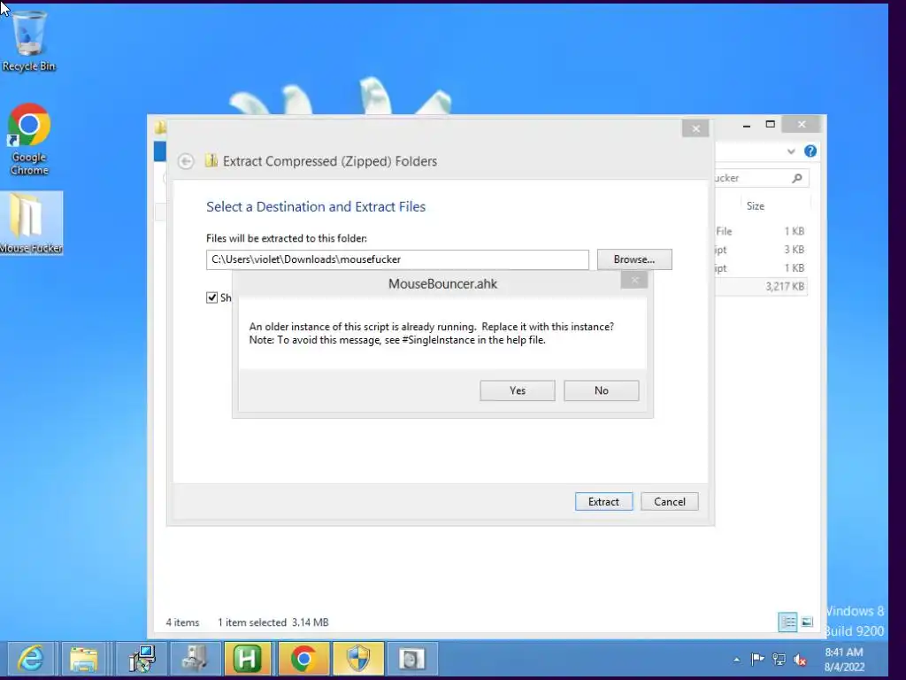Open Help in the Explorer window
The height and width of the screenshot is (680, 906).
pos(810,151)
